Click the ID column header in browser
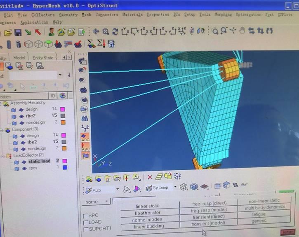This screenshot has height=237, width=299. click(x=53, y=96)
